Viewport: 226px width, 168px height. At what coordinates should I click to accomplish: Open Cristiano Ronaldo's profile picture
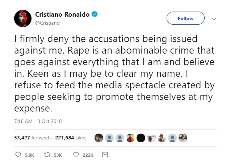coord(23,18)
